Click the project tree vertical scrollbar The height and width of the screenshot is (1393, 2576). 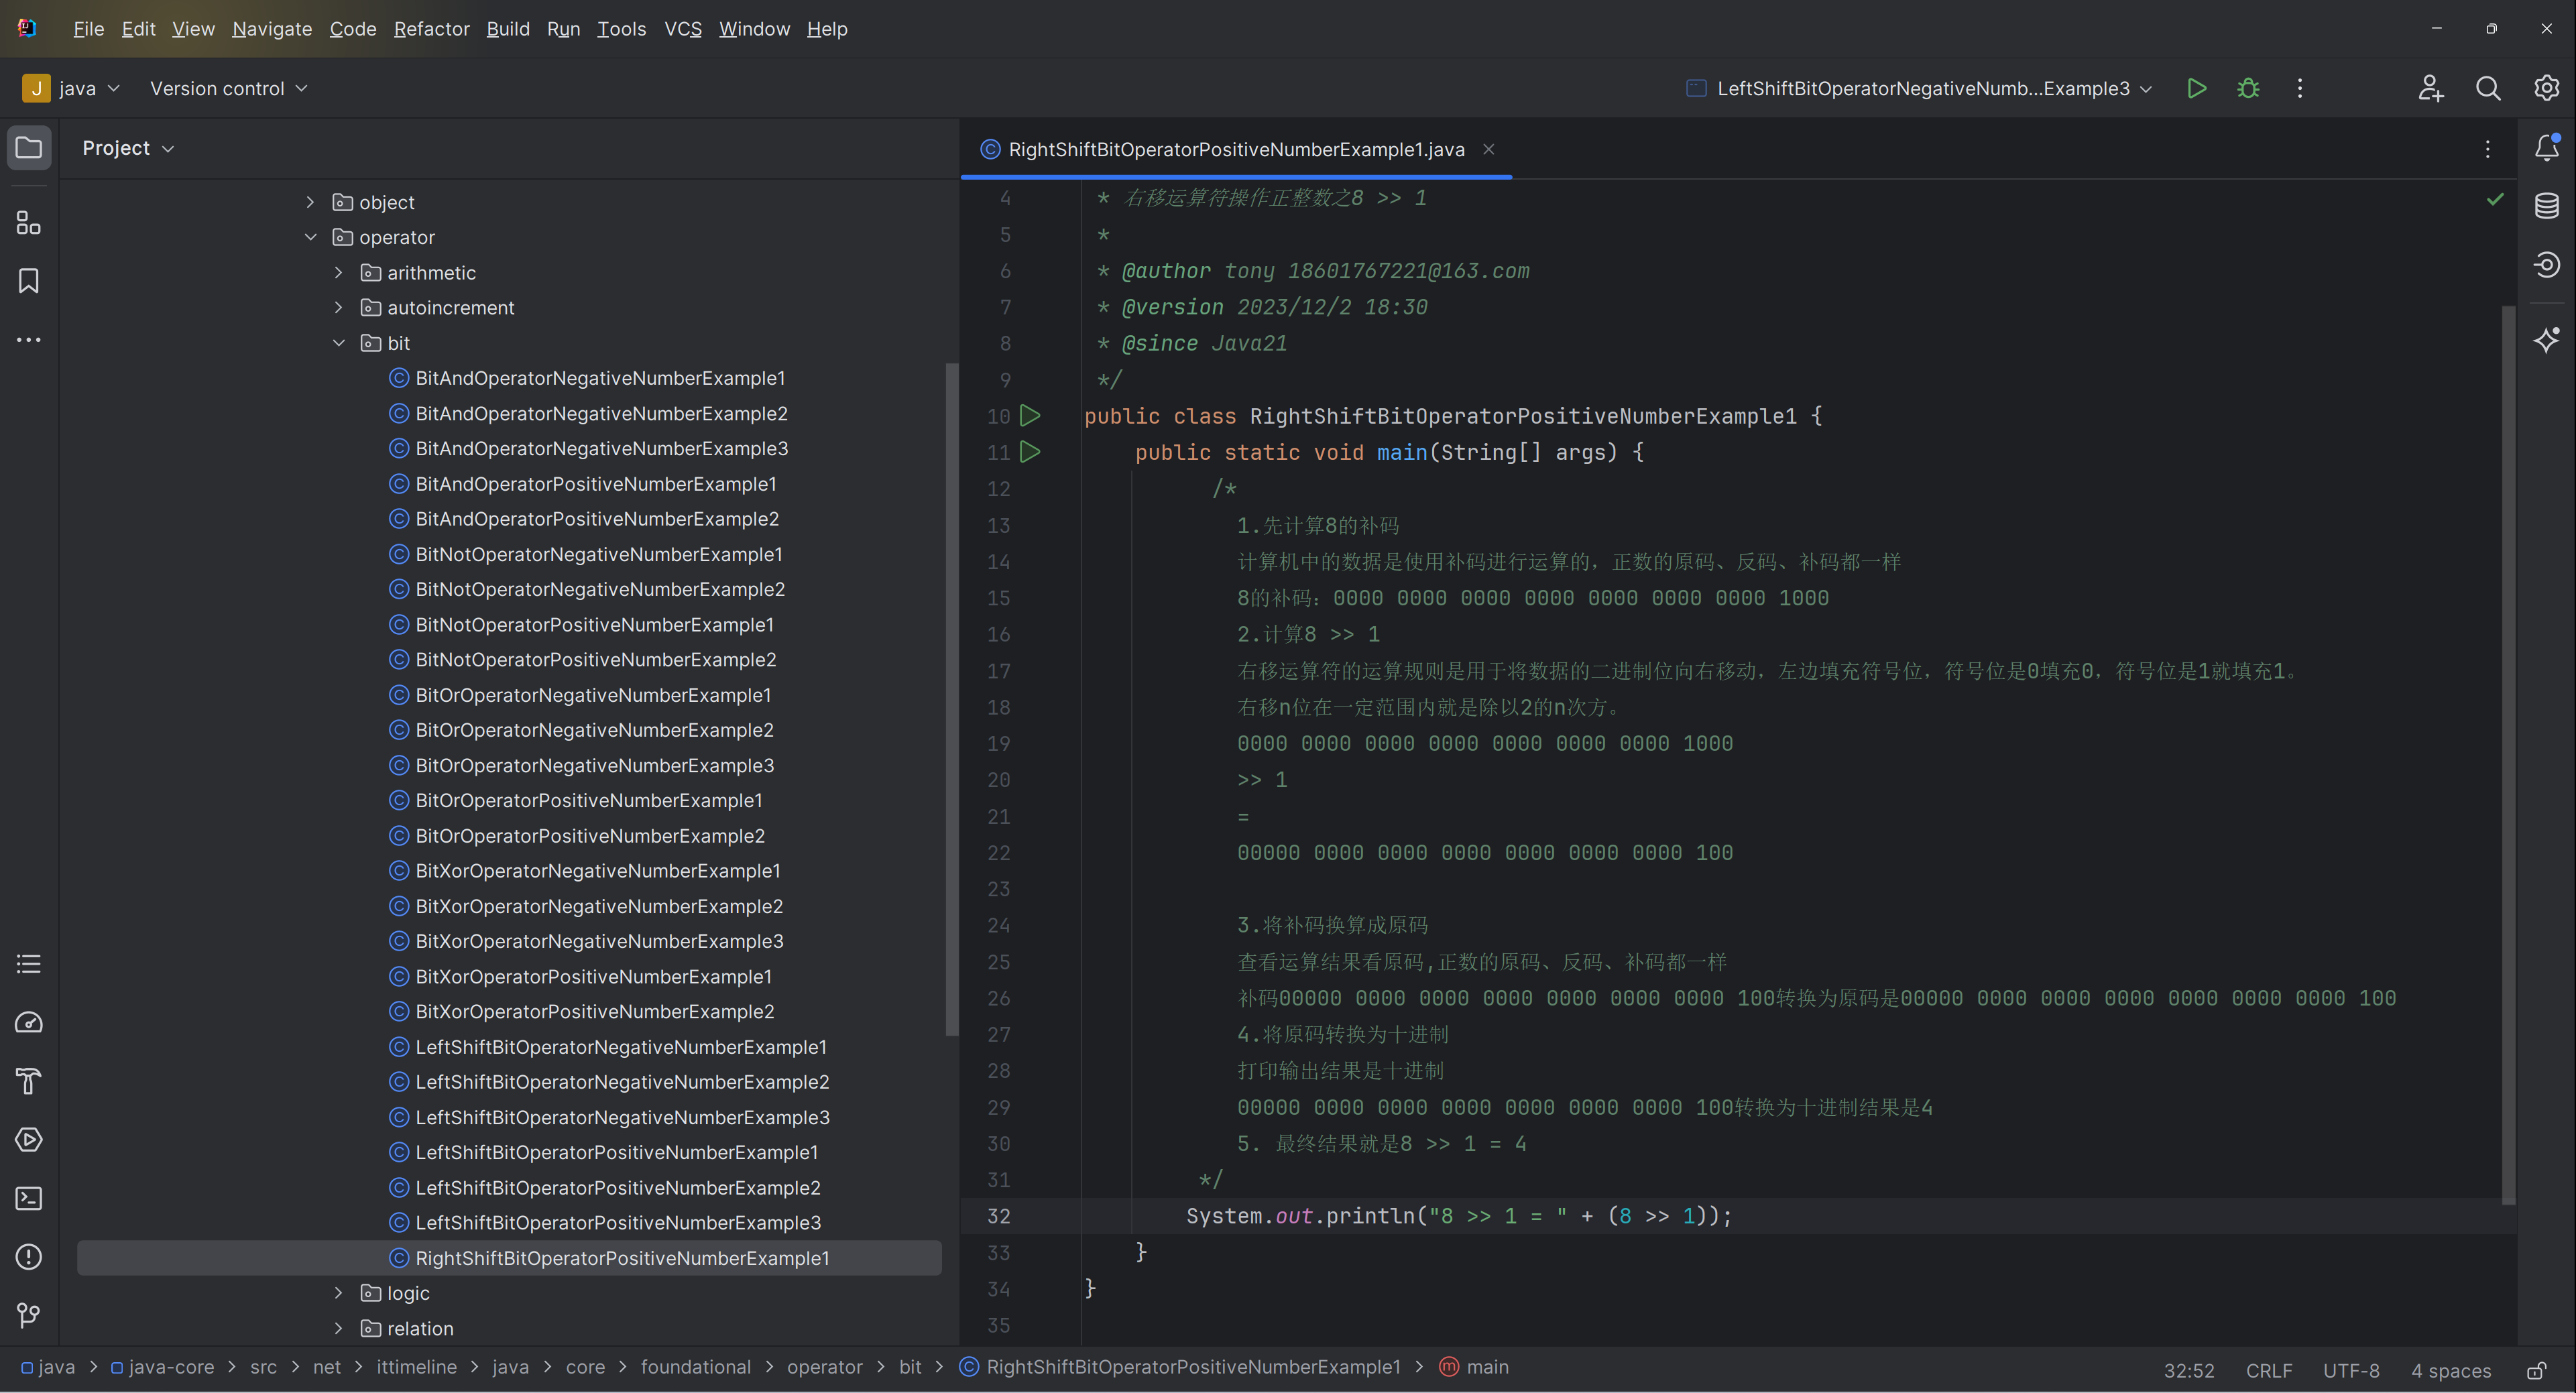(951, 700)
